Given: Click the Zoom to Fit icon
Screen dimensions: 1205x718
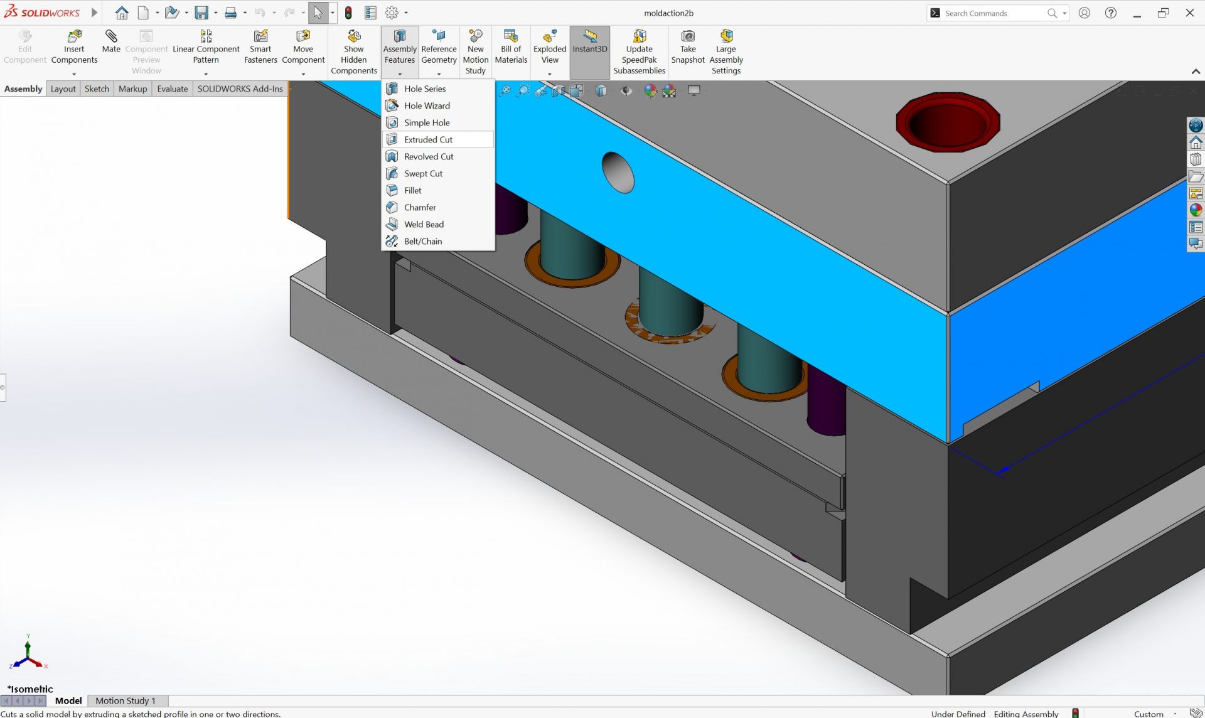Looking at the screenshot, I should [x=505, y=90].
